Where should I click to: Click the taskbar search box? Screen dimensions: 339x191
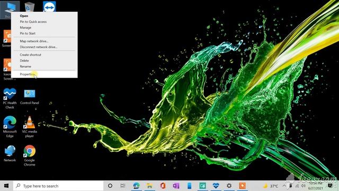tap(58, 186)
